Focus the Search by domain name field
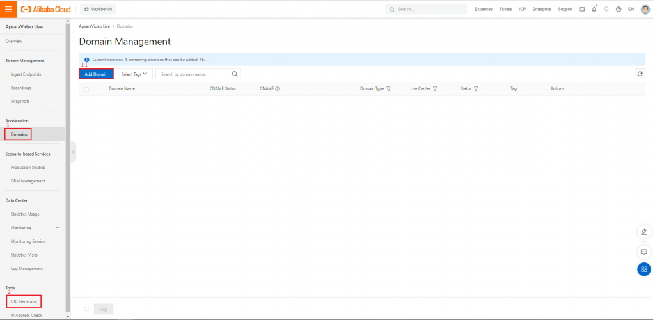Image resolution: width=655 pixels, height=320 pixels. pos(198,74)
